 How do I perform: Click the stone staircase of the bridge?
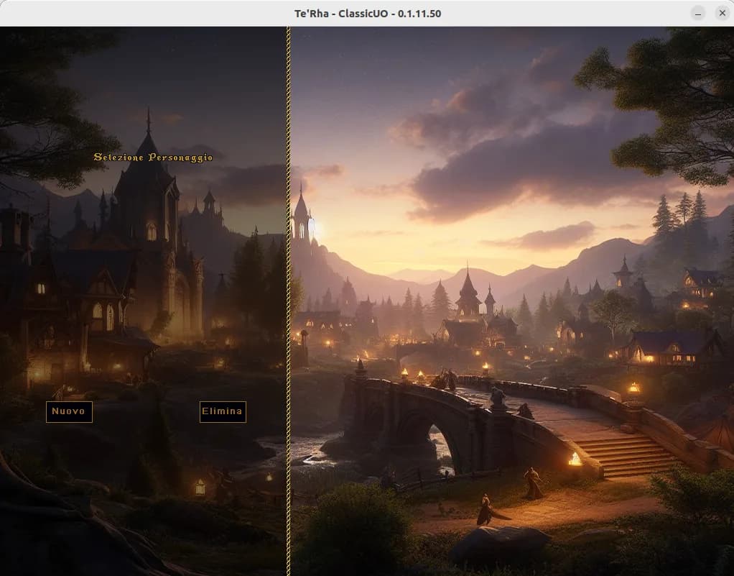point(625,454)
